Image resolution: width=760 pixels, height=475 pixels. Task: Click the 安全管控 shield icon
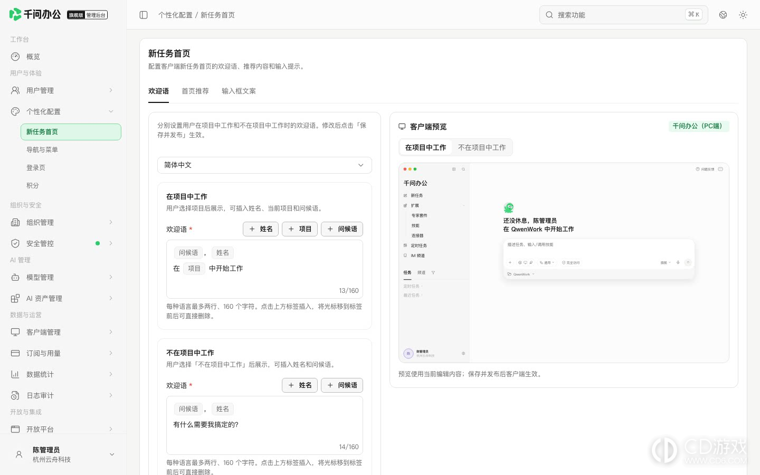click(x=15, y=243)
